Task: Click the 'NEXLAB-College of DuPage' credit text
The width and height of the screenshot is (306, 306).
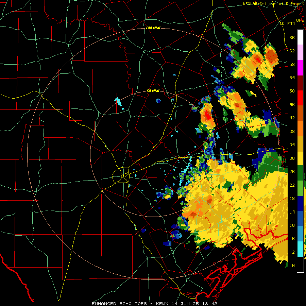Action: point(272,4)
